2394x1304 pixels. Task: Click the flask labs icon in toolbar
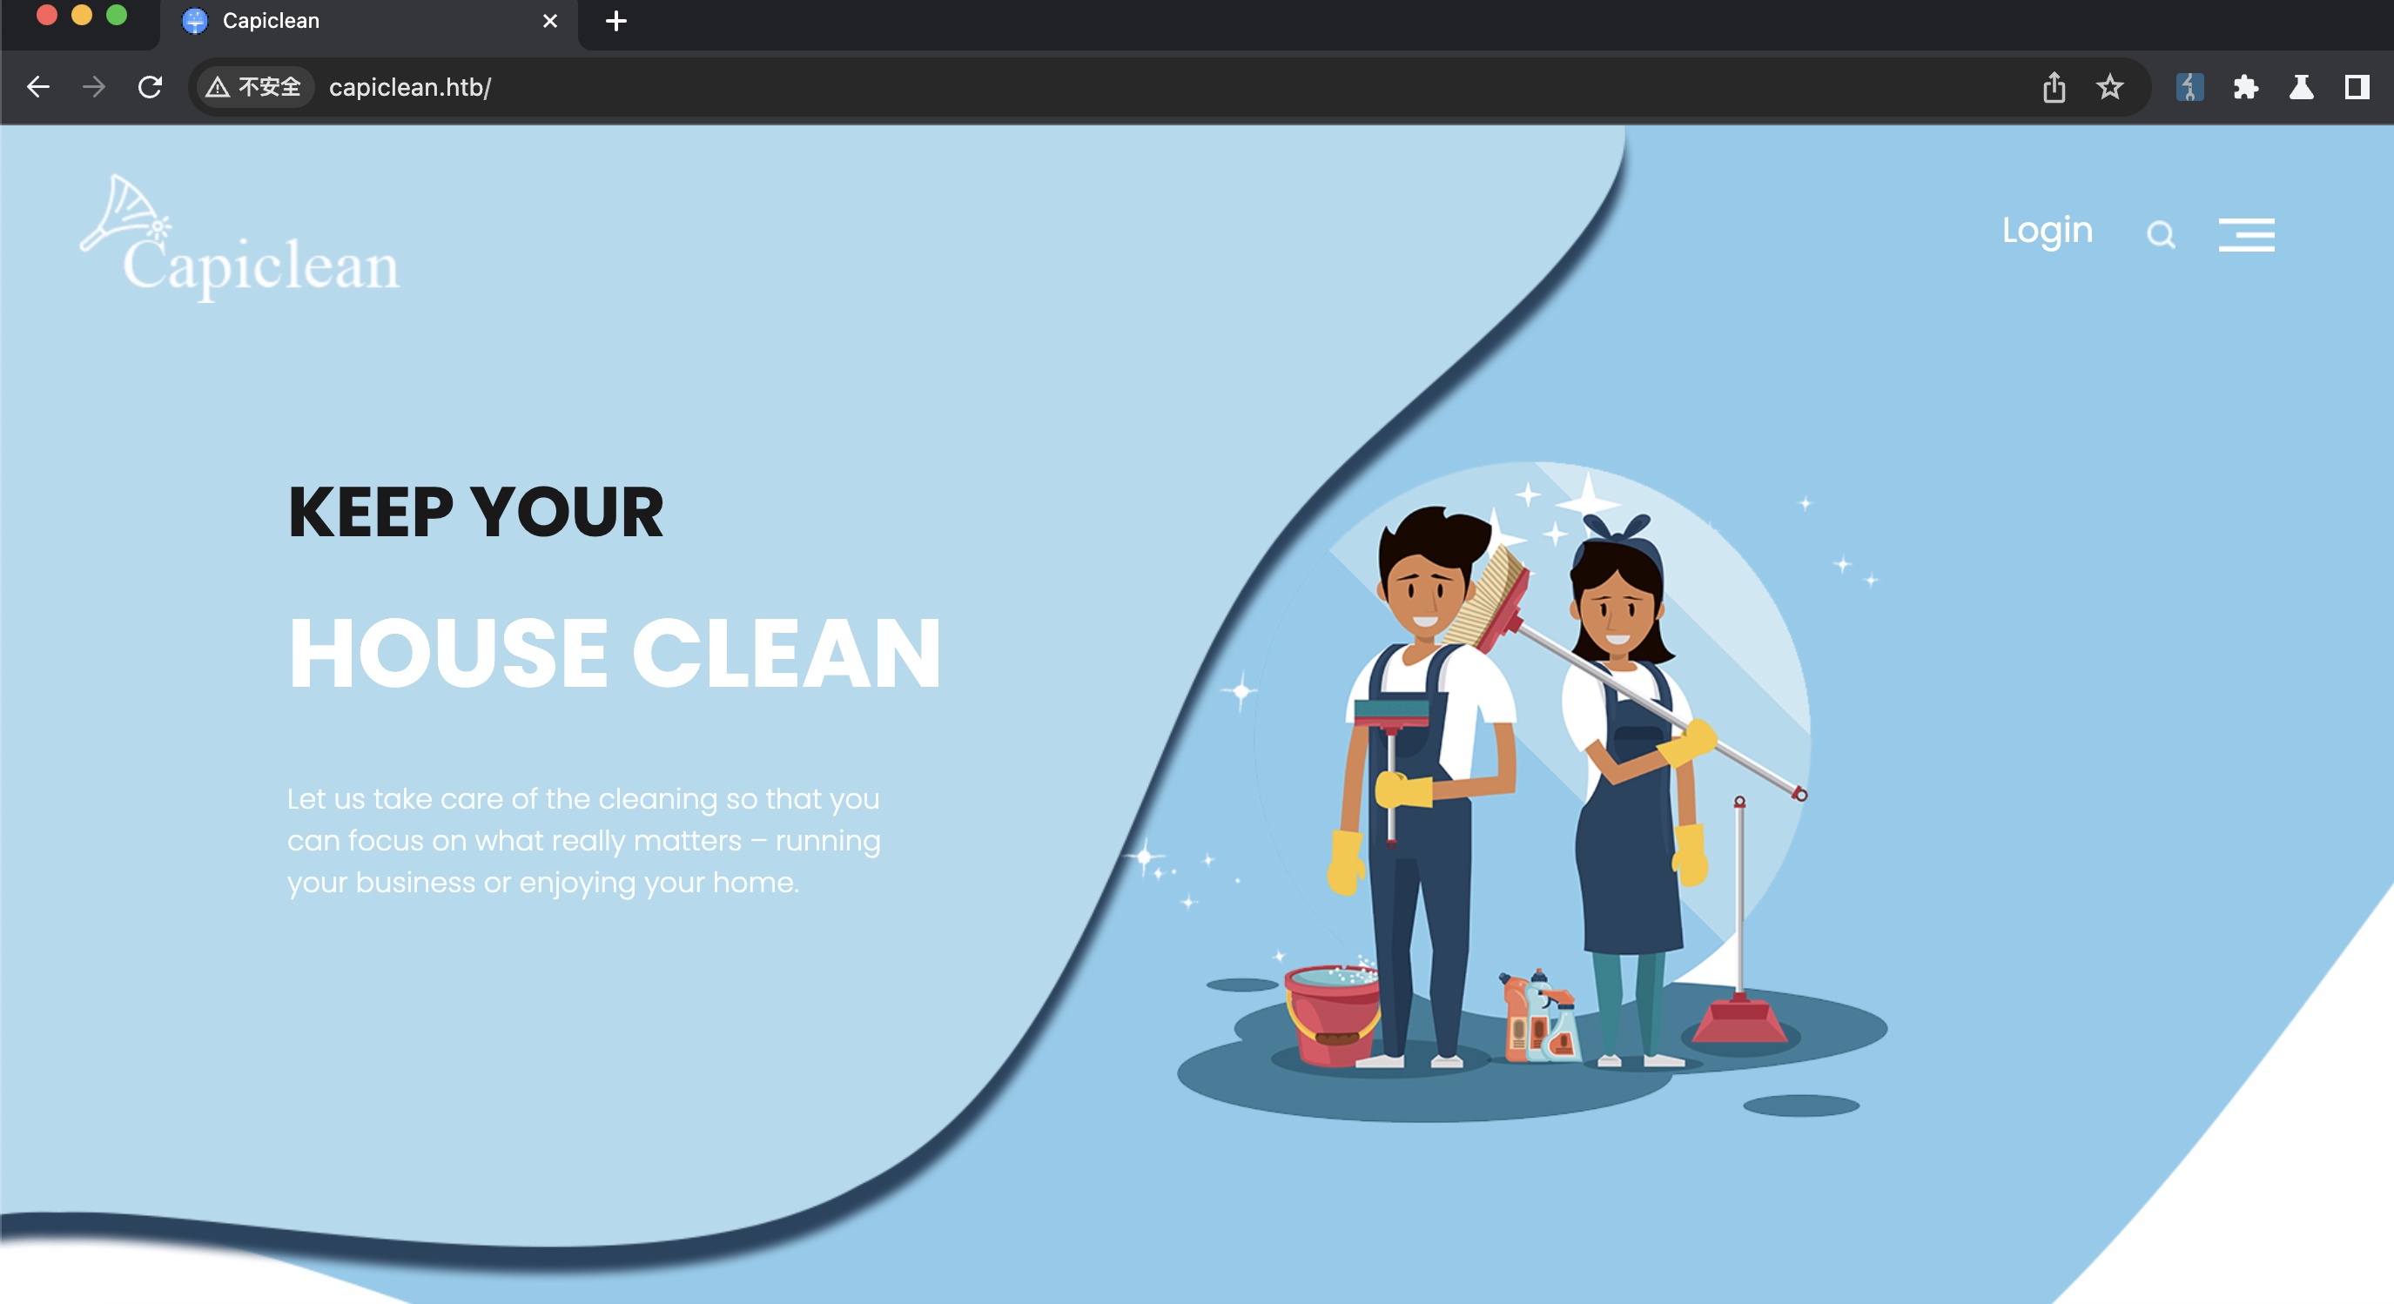tap(2301, 87)
